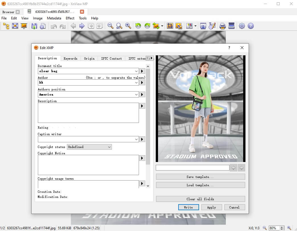Open the Tools menu

tap(83, 18)
